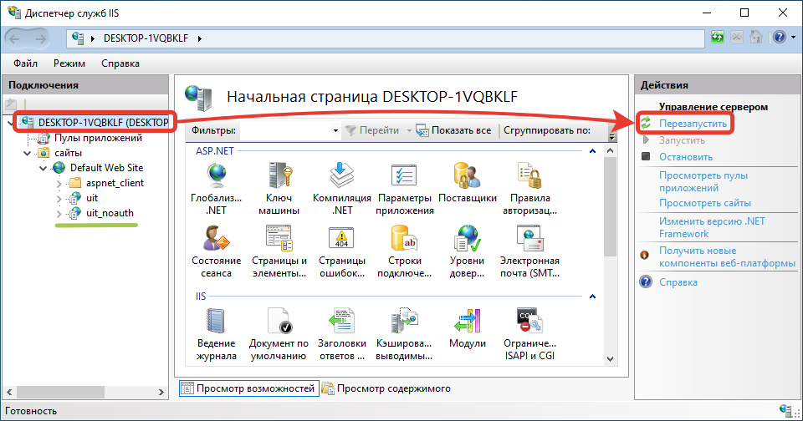Click Перезапустить server action

click(x=693, y=124)
